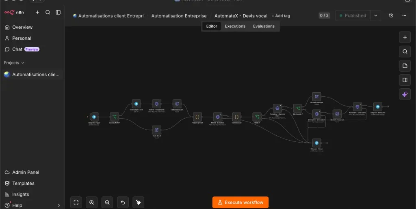Select the Pennylane - Chercher client node
The image size is (416, 209).
tap(277, 108)
